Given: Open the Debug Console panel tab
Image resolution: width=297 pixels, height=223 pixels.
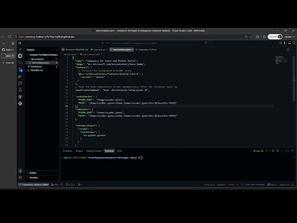Looking at the screenshot, I should [94, 151].
